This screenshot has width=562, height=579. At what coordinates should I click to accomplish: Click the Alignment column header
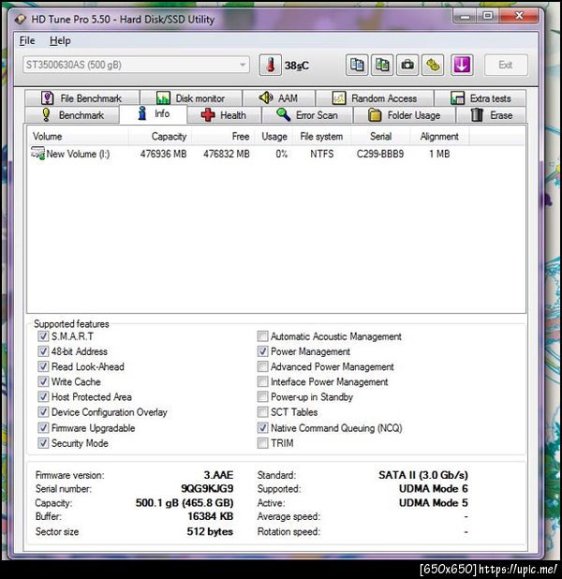[x=439, y=136]
